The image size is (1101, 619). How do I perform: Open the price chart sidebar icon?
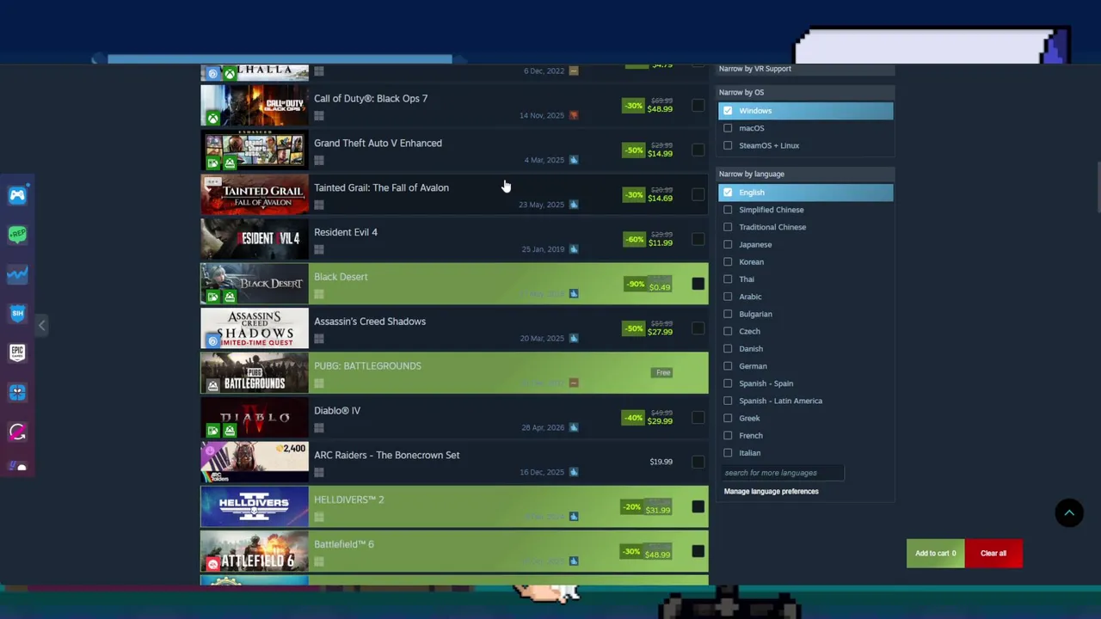[x=17, y=274]
